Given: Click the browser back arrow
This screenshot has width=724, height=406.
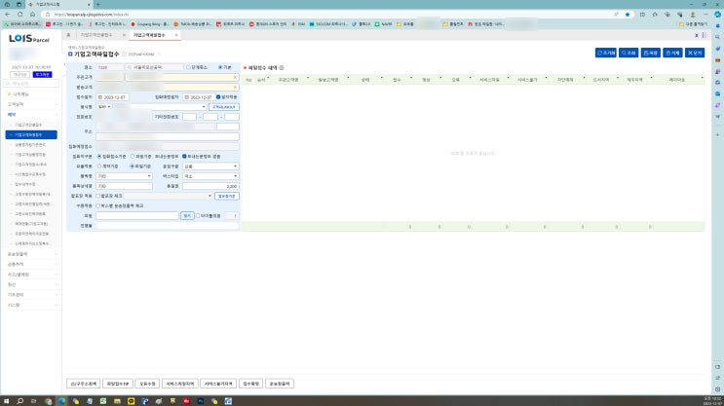Looking at the screenshot, I should (8, 15).
